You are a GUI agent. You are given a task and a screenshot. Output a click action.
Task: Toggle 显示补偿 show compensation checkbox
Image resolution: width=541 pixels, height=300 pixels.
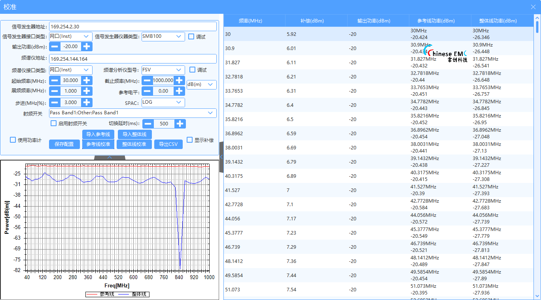190,140
